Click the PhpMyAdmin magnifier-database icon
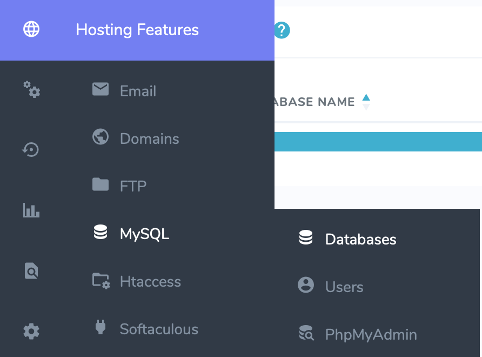The height and width of the screenshot is (357, 482). click(306, 334)
